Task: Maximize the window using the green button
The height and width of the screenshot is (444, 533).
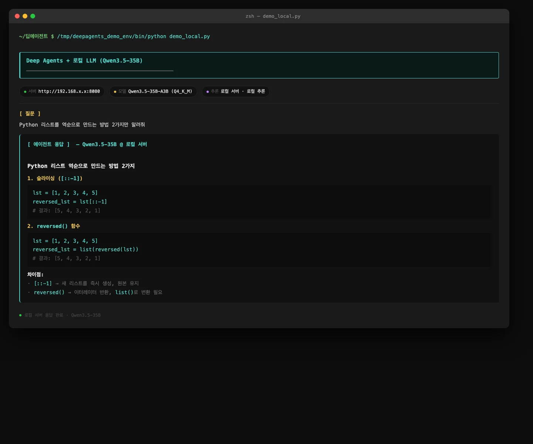Action: point(33,16)
